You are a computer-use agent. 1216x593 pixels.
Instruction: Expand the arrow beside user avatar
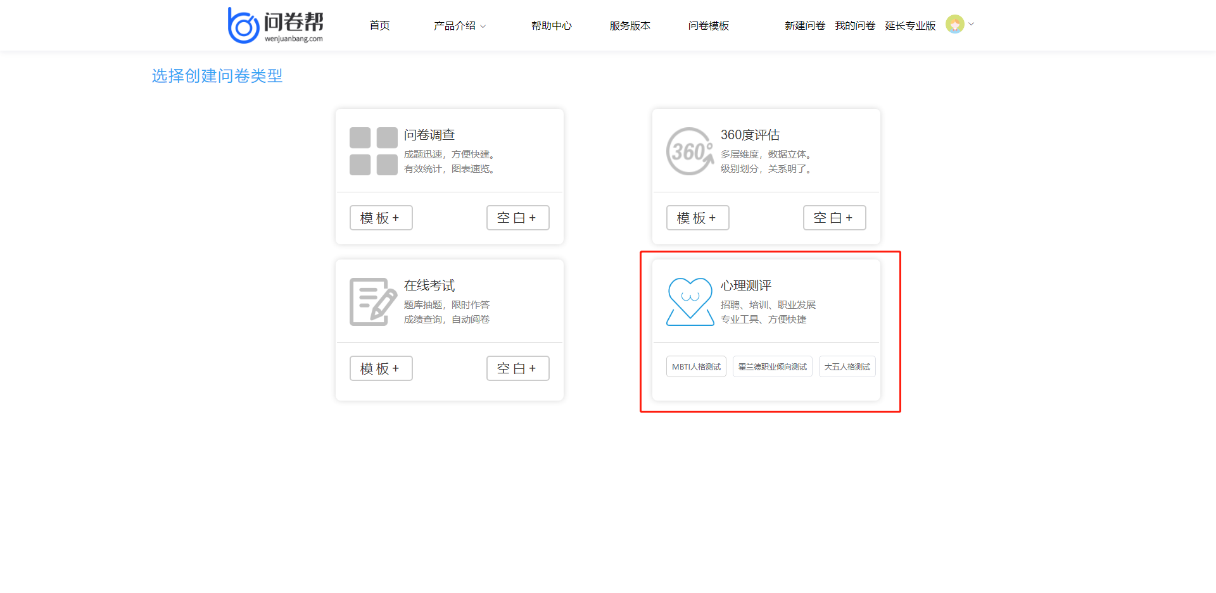972,25
